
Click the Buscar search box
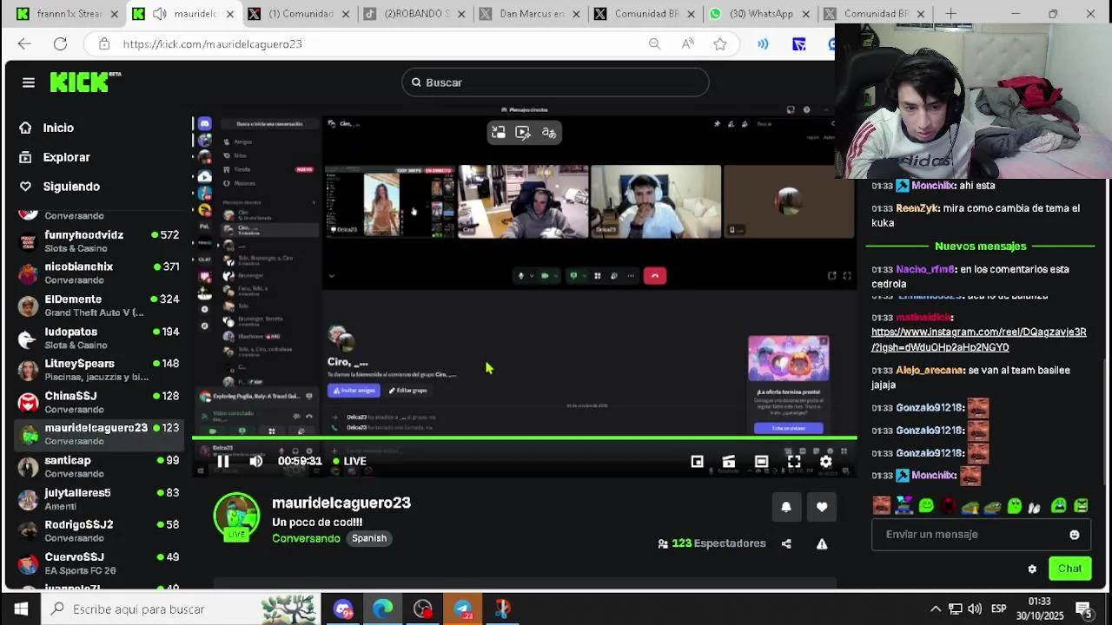click(x=556, y=82)
